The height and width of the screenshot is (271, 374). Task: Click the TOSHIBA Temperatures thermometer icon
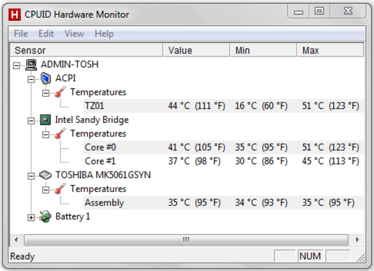60,189
